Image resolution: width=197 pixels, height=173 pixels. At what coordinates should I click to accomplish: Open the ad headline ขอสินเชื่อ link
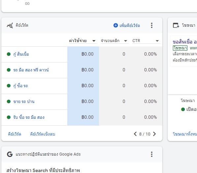[185, 42]
